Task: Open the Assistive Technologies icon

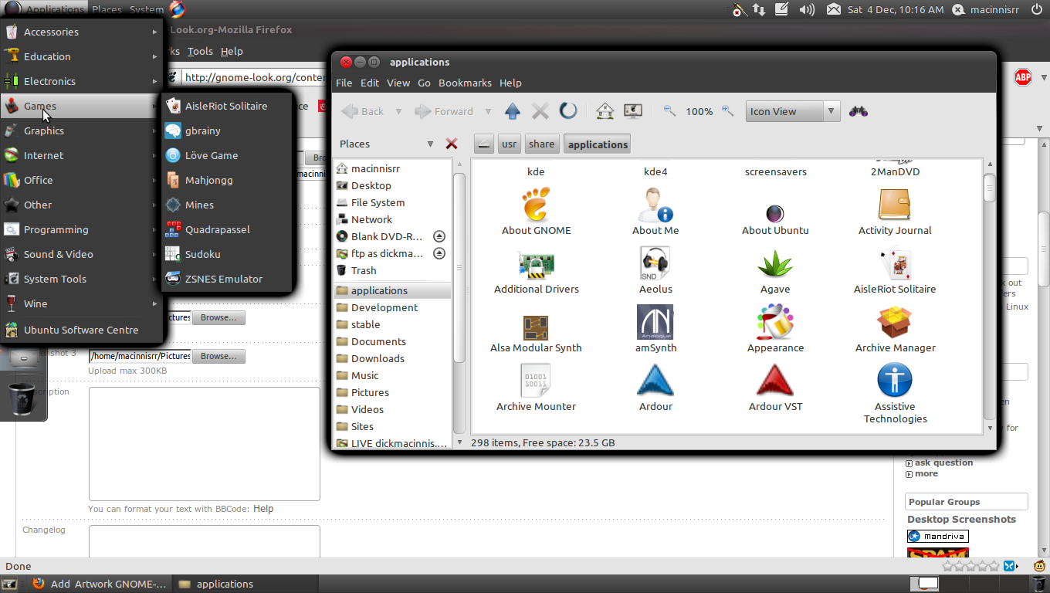Action: click(895, 381)
